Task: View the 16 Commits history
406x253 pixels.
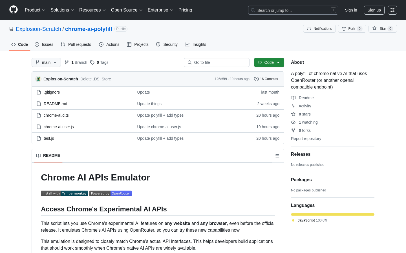Action: pos(266,79)
